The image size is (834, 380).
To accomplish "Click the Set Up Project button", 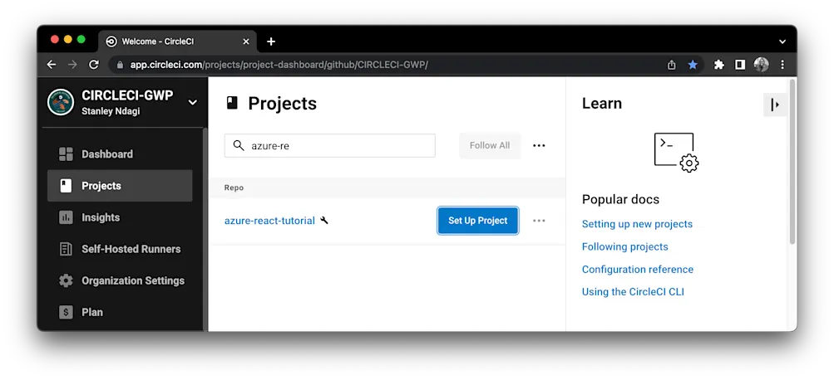I will point(477,221).
